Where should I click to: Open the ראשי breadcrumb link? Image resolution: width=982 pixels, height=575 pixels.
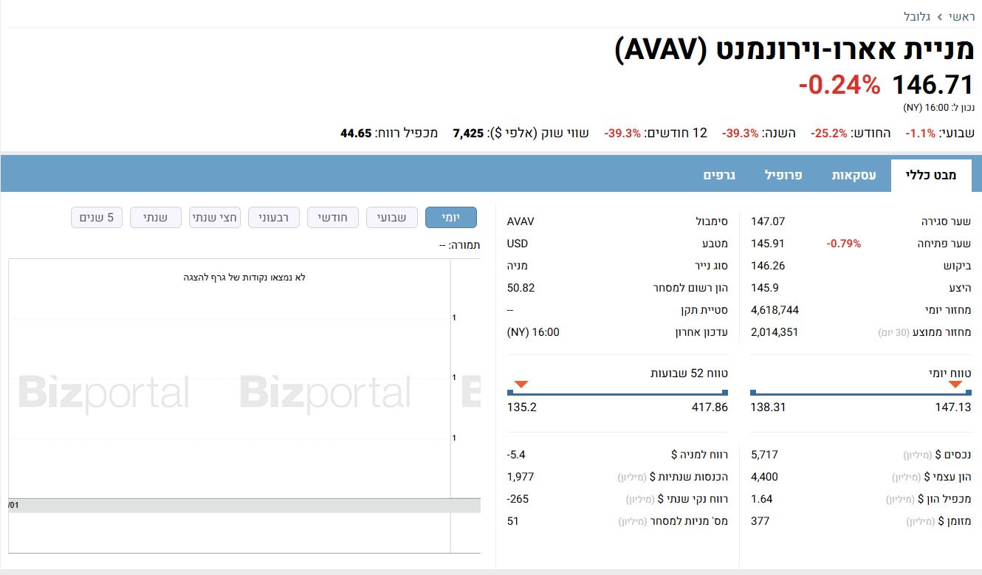click(x=961, y=16)
